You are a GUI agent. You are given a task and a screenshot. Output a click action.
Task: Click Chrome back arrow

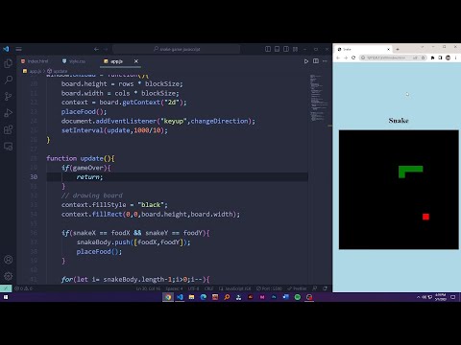pos(338,57)
